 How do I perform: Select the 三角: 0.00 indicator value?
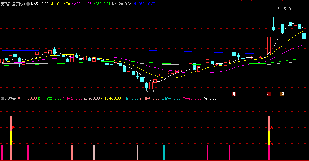click(x=130, y=99)
